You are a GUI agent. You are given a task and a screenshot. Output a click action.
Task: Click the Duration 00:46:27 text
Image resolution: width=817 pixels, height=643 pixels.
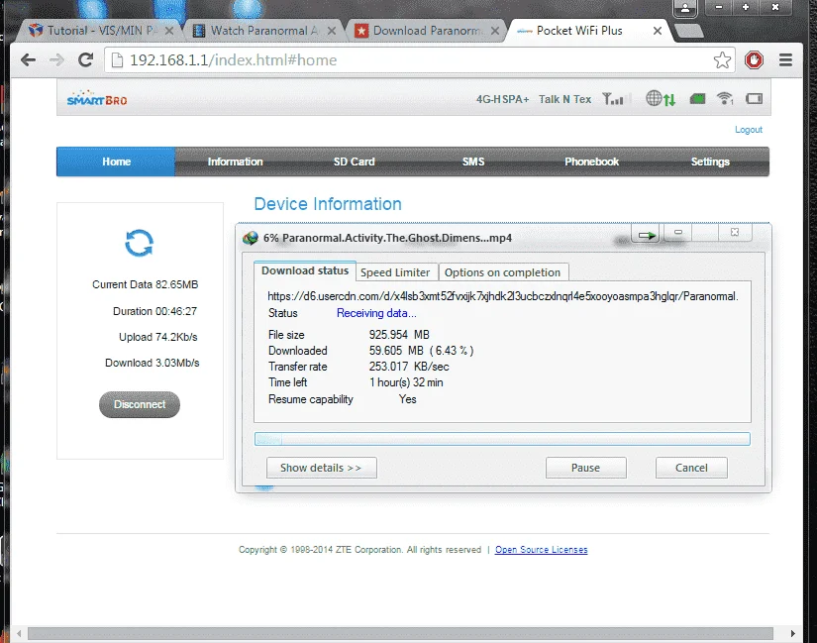[154, 311]
